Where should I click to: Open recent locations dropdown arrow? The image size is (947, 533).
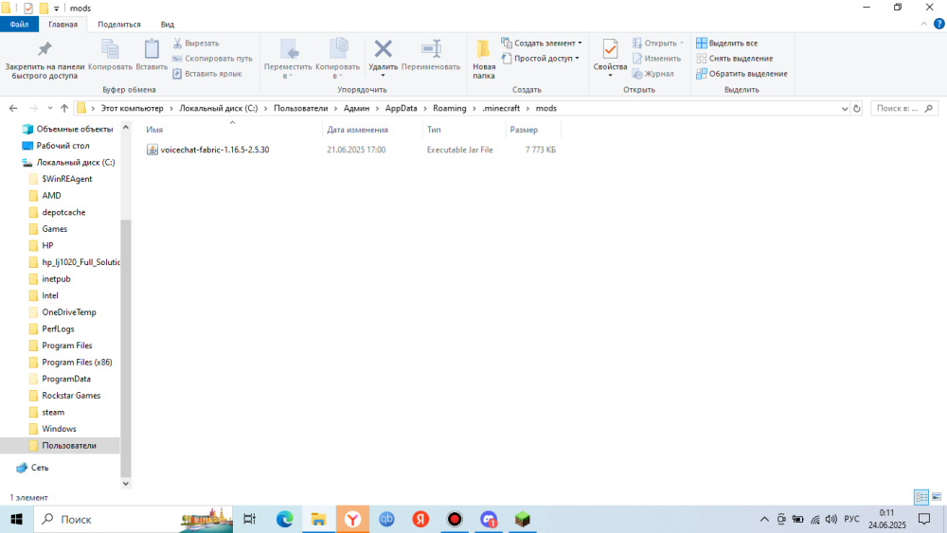pyautogui.click(x=49, y=109)
